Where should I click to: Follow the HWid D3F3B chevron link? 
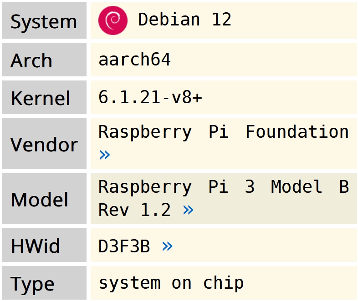coord(167,246)
